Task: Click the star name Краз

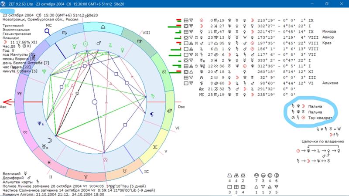Action: [327, 43]
